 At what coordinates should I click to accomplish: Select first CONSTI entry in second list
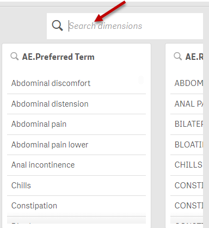(x=187, y=186)
